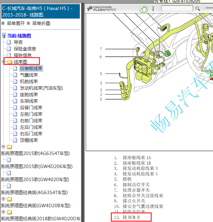Click the FlashPaper search input field
The width and height of the screenshot is (213, 222).
click(177, 8)
